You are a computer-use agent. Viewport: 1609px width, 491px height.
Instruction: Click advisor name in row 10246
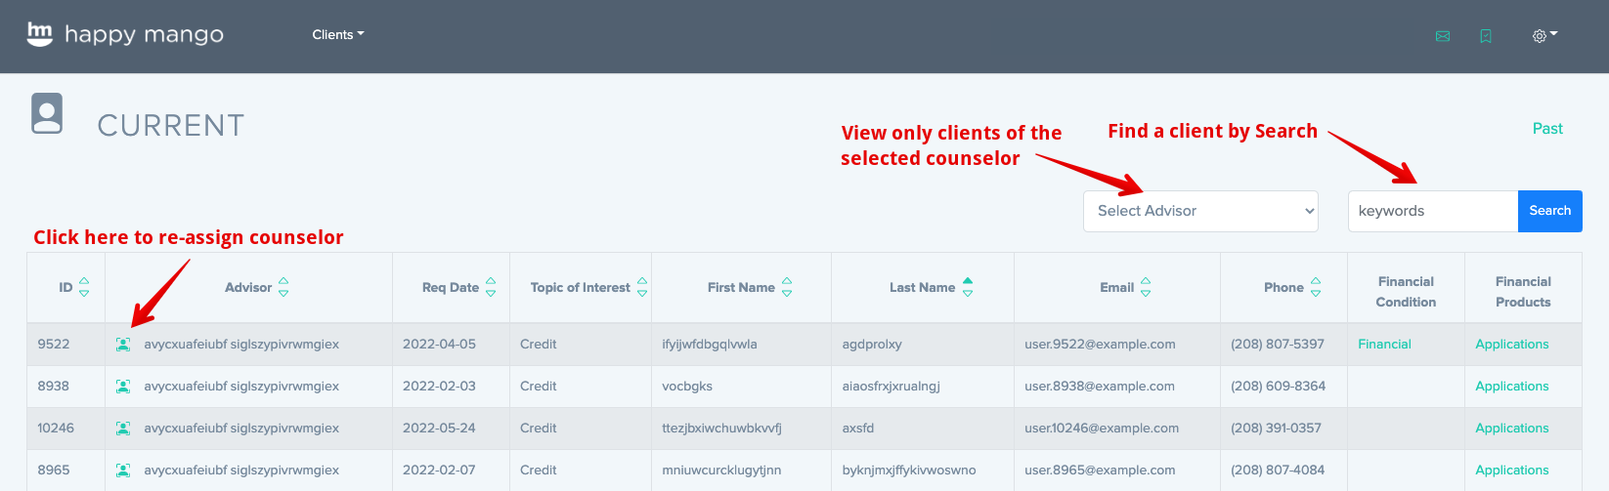(241, 428)
